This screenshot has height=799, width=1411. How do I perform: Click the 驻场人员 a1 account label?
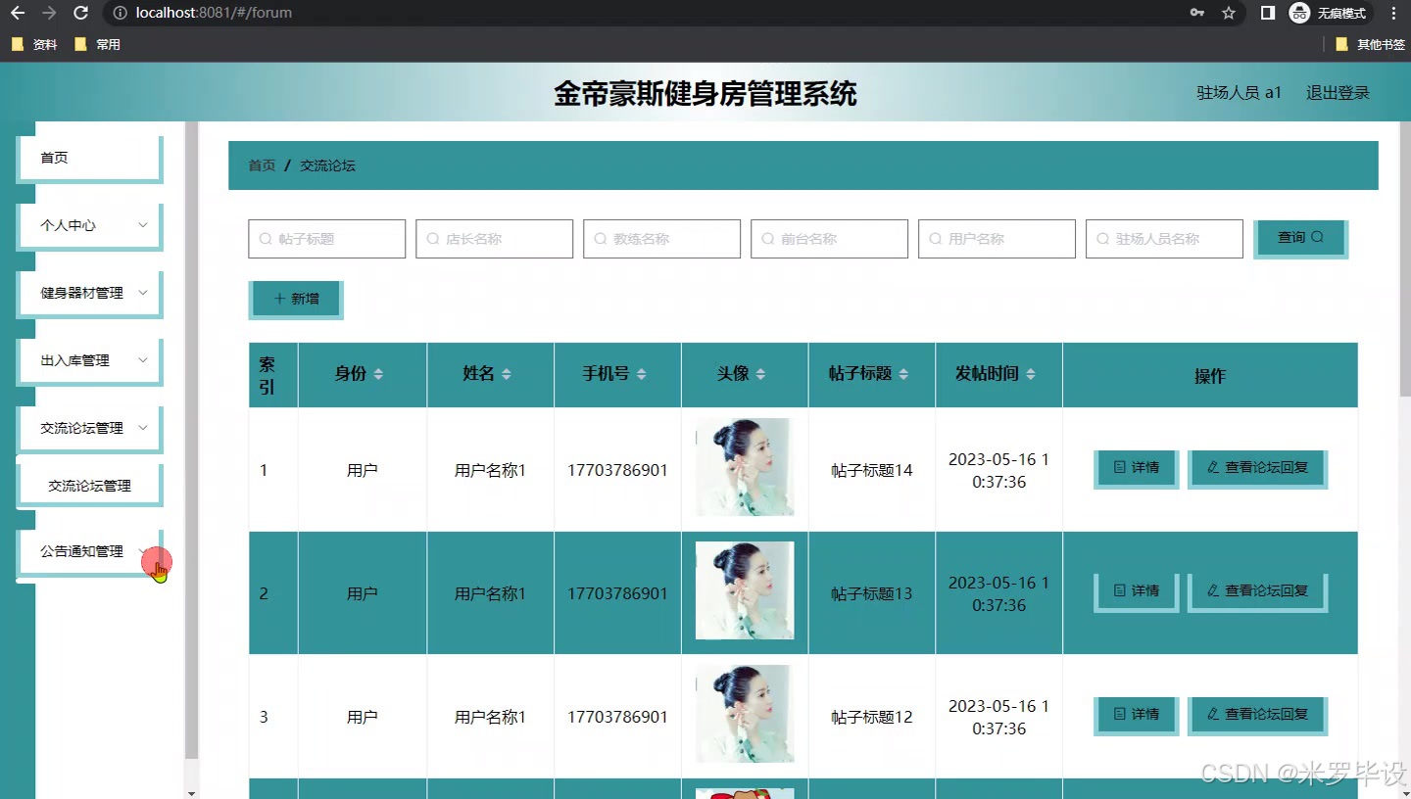1240,93
